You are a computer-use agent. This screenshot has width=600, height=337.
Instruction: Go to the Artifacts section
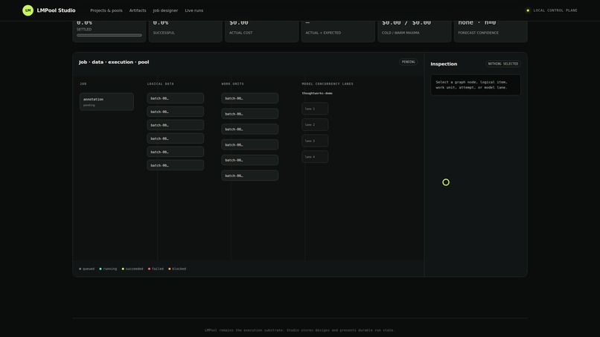(x=138, y=10)
